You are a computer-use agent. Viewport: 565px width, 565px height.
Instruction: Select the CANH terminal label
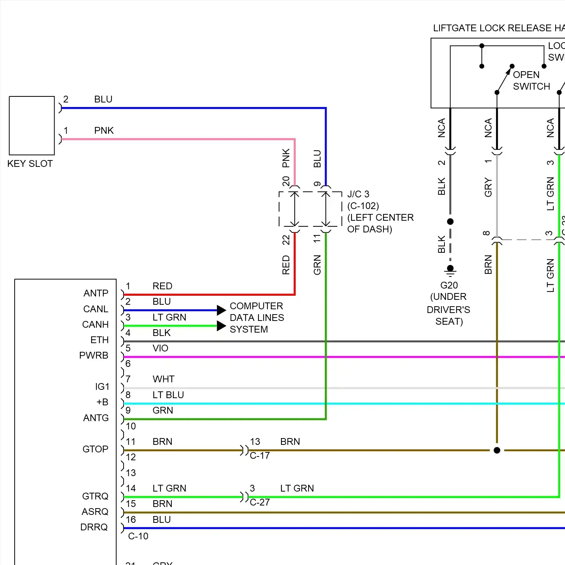(x=95, y=324)
